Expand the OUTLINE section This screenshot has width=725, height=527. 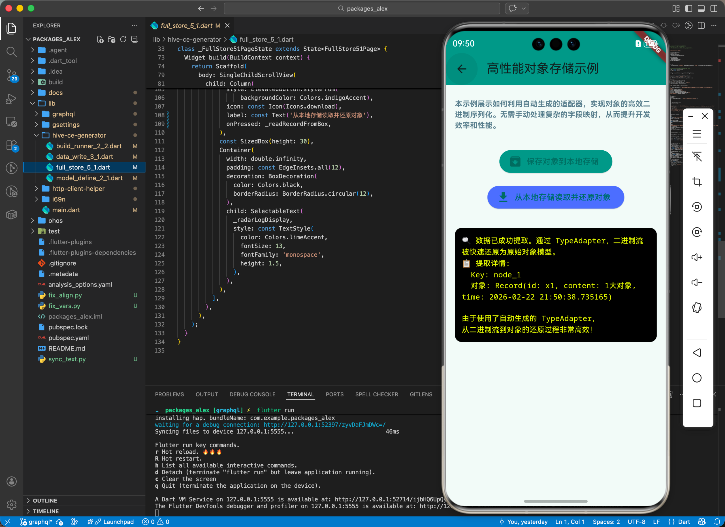click(45, 500)
